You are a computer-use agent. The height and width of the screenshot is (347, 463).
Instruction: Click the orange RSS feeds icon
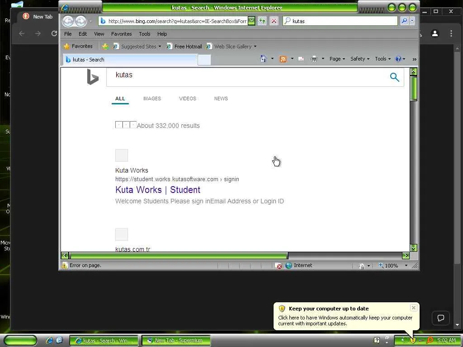click(x=283, y=59)
